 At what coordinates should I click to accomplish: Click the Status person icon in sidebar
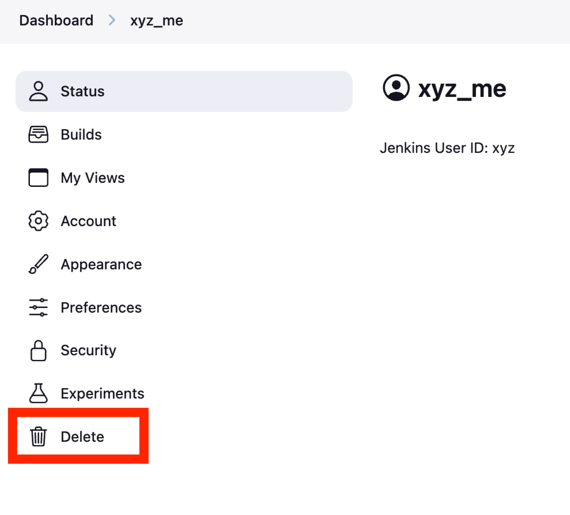(39, 91)
